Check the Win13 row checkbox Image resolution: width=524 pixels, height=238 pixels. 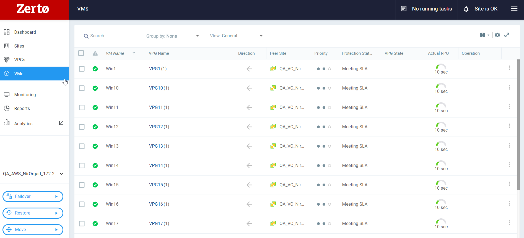click(82, 146)
